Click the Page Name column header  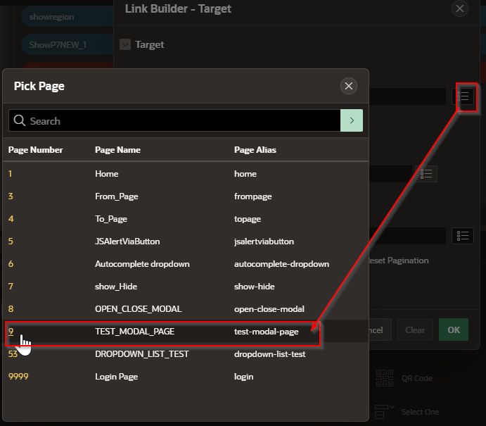(117, 150)
